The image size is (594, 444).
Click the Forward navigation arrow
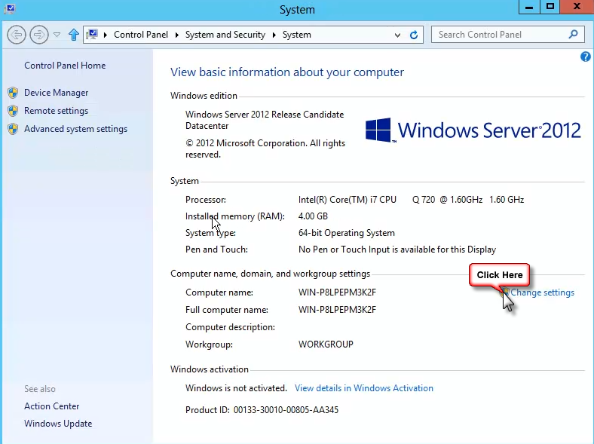coord(38,35)
